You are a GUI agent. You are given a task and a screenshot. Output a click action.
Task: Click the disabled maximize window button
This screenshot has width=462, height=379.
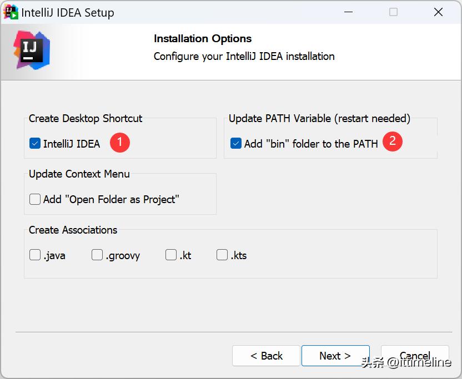[x=393, y=12]
